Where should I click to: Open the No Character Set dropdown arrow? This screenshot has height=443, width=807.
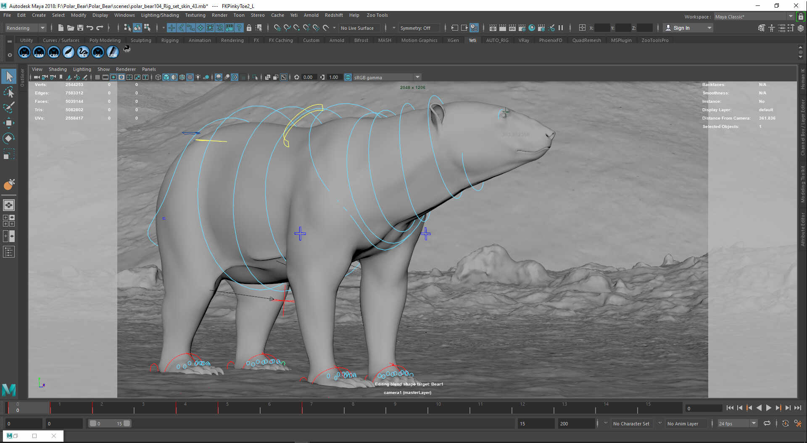tap(606, 423)
